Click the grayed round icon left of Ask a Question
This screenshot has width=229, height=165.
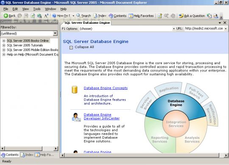coord(173,16)
